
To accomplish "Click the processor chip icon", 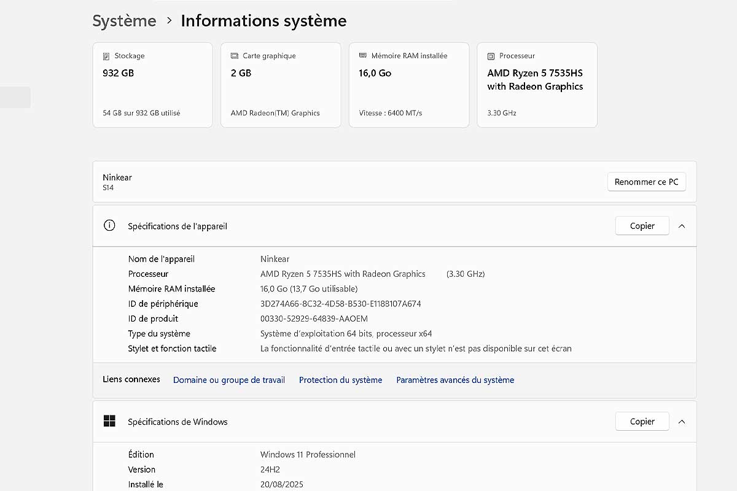I will pyautogui.click(x=491, y=56).
